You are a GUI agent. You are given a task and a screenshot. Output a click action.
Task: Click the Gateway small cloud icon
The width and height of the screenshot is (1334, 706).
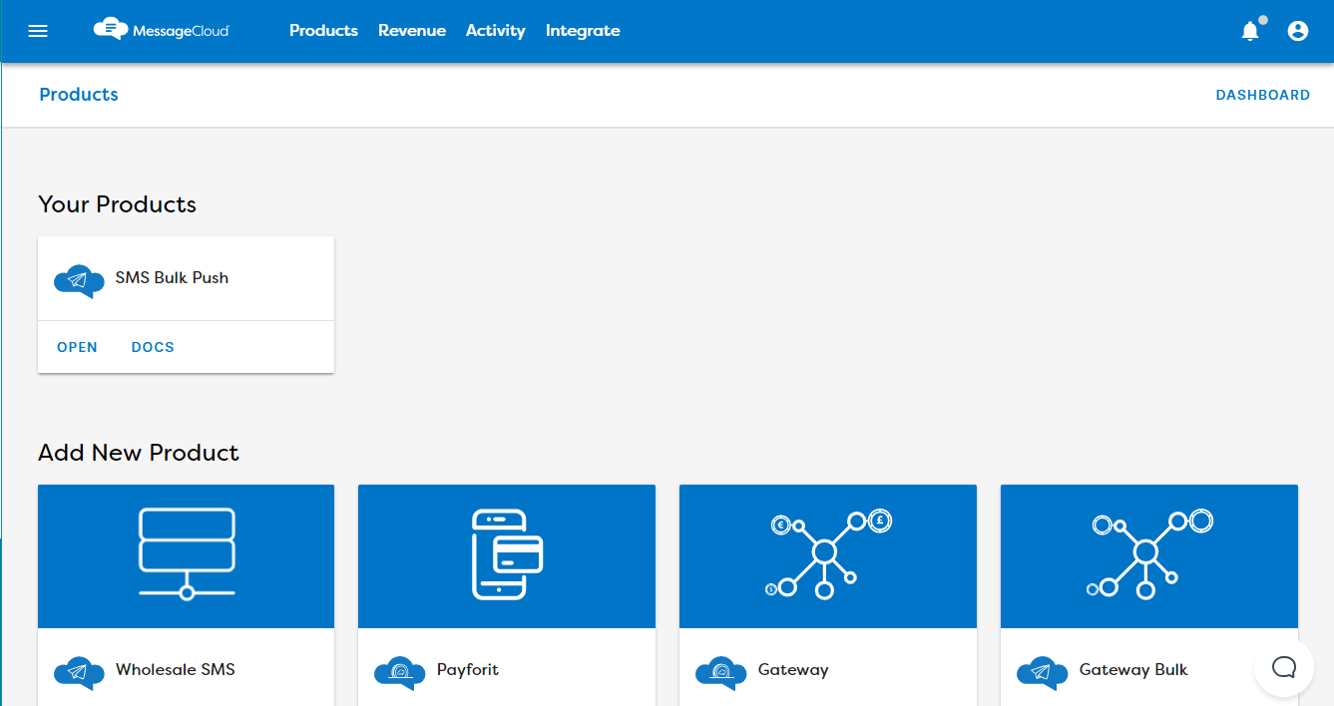click(721, 673)
